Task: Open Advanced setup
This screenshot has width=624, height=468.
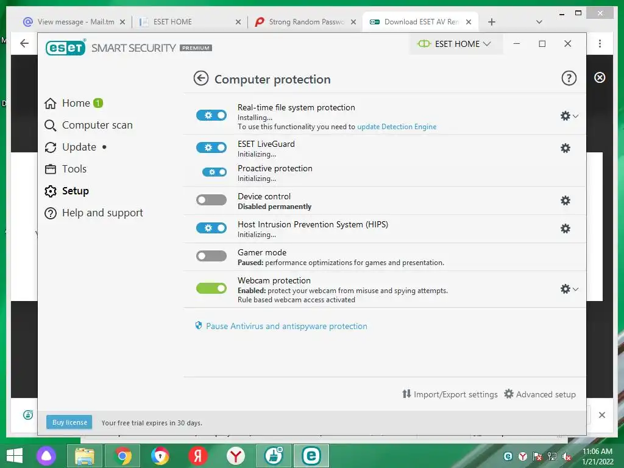Action: pyautogui.click(x=540, y=394)
